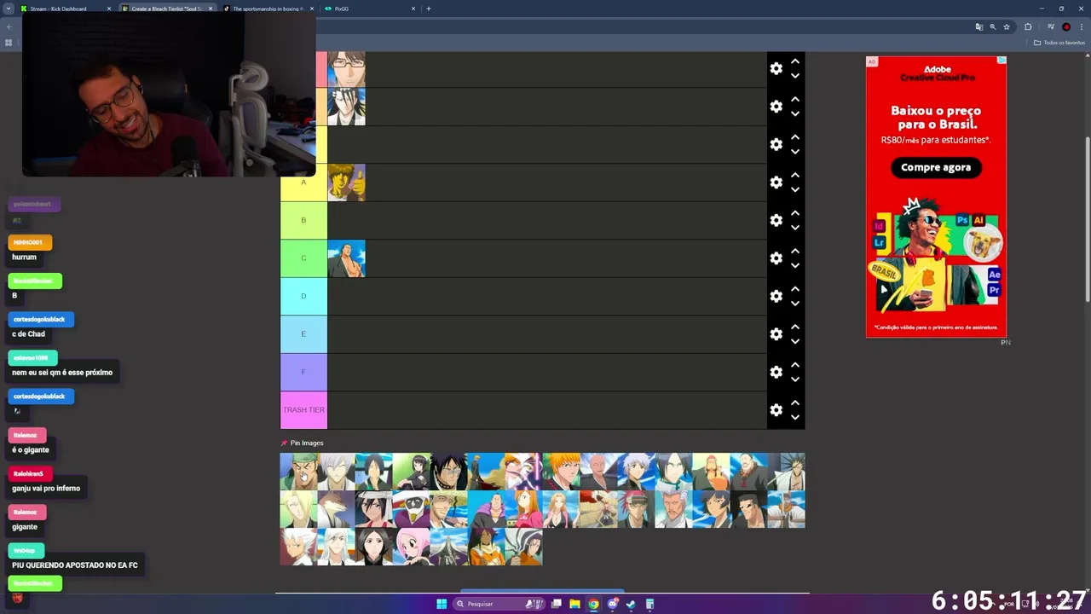Image resolution: width=1091 pixels, height=614 pixels.
Task: Pick the spiky black-haired Kenpachi thumbnail in the pool
Action: (786, 472)
